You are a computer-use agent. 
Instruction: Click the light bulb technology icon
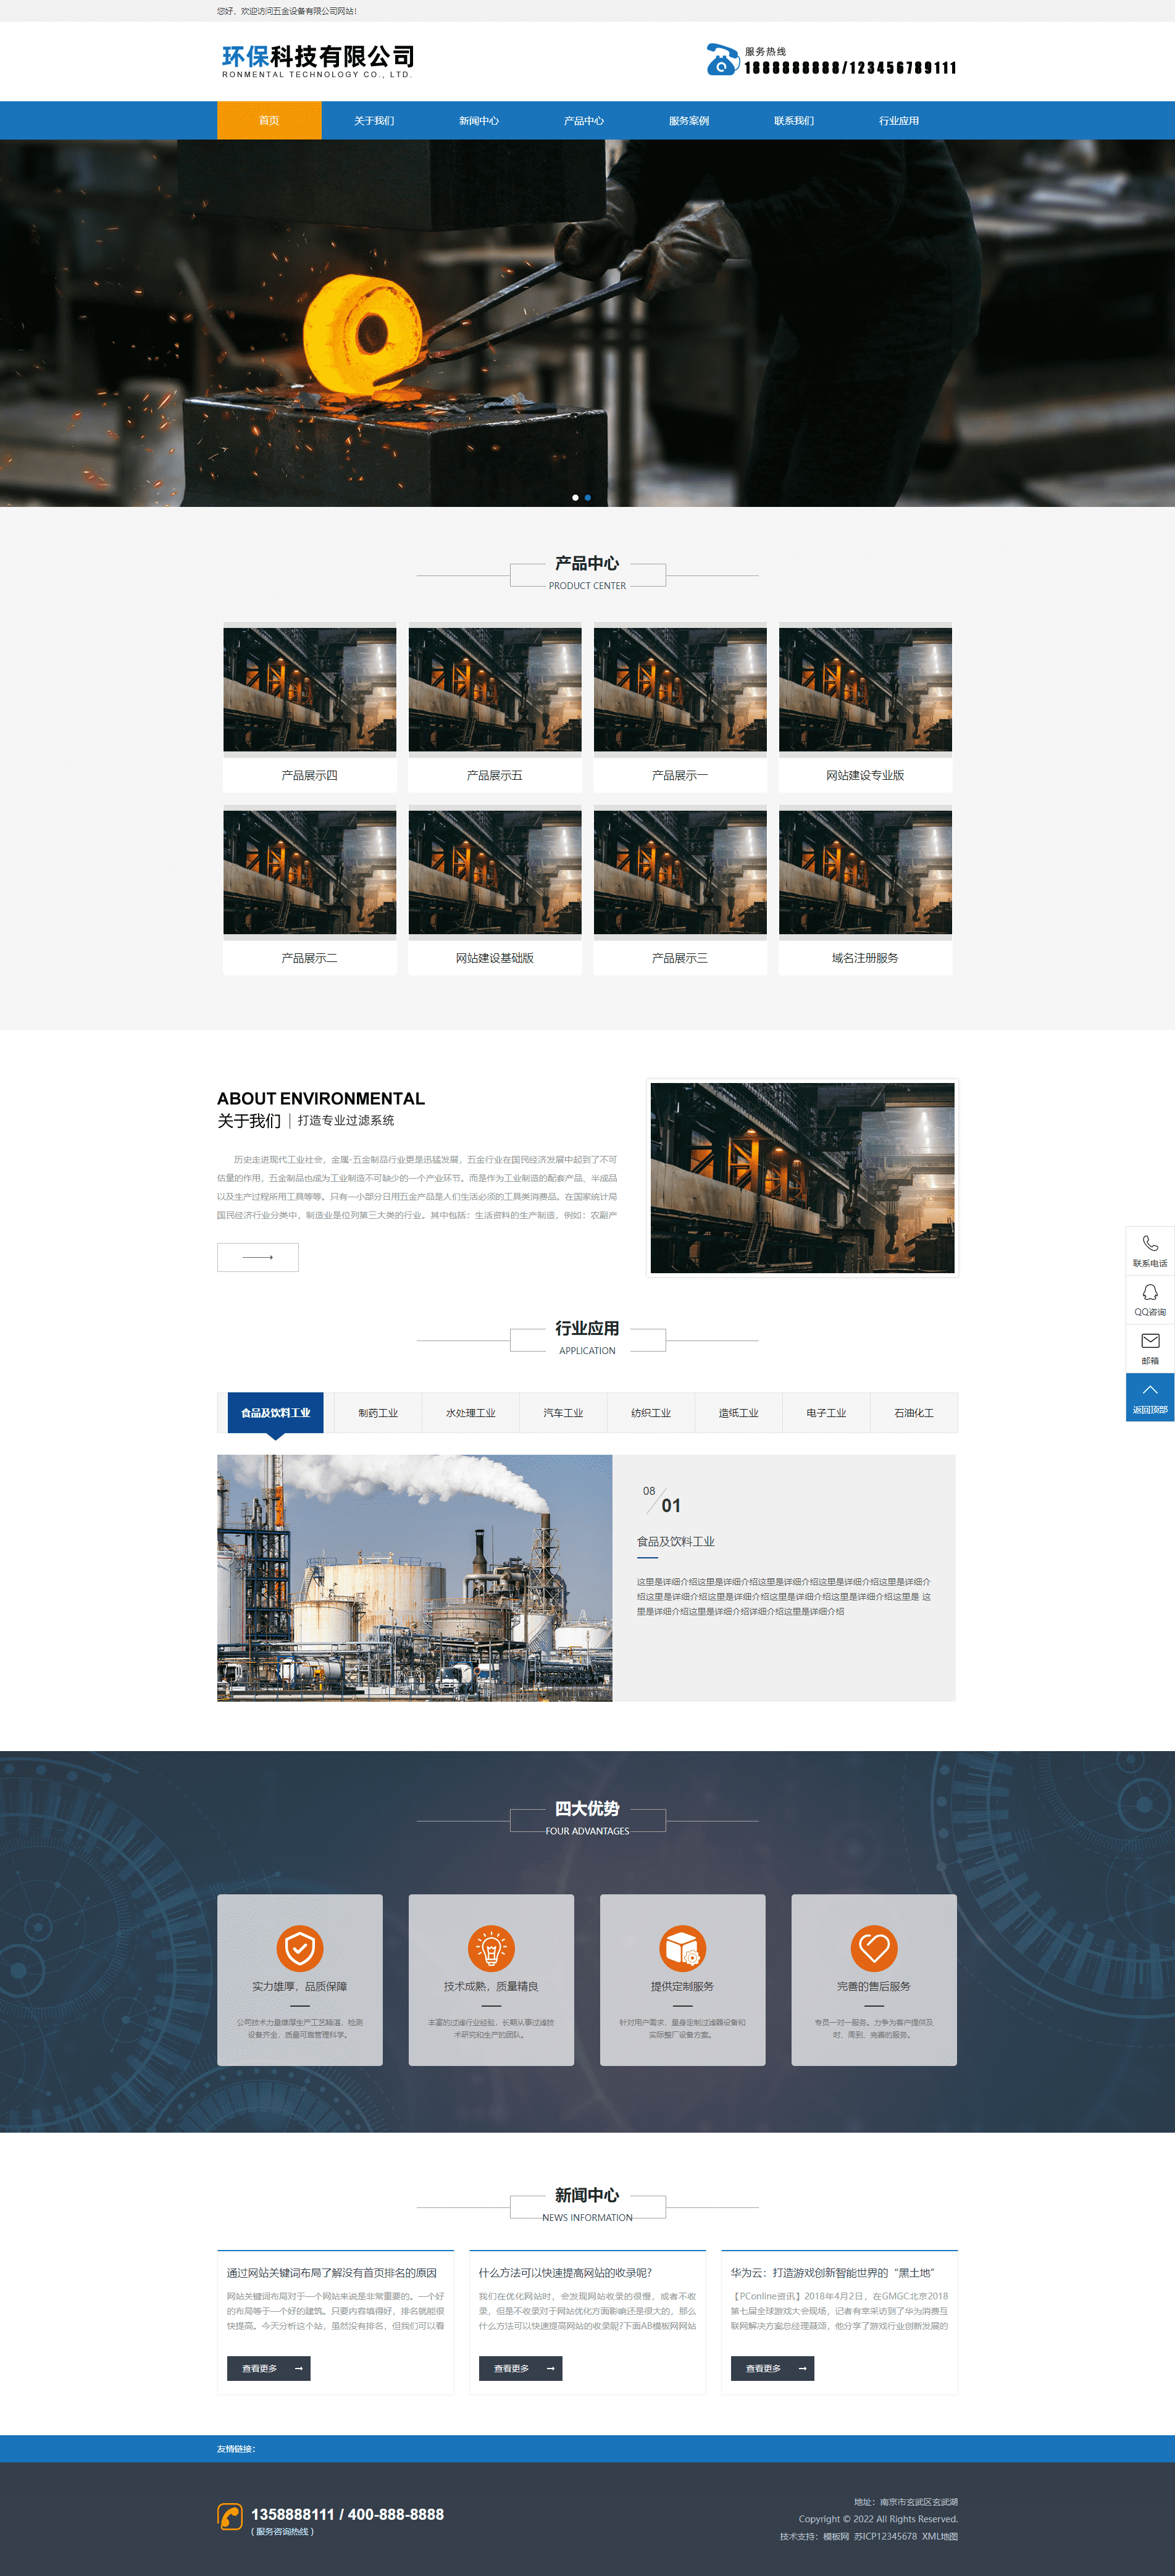pos(491,1948)
